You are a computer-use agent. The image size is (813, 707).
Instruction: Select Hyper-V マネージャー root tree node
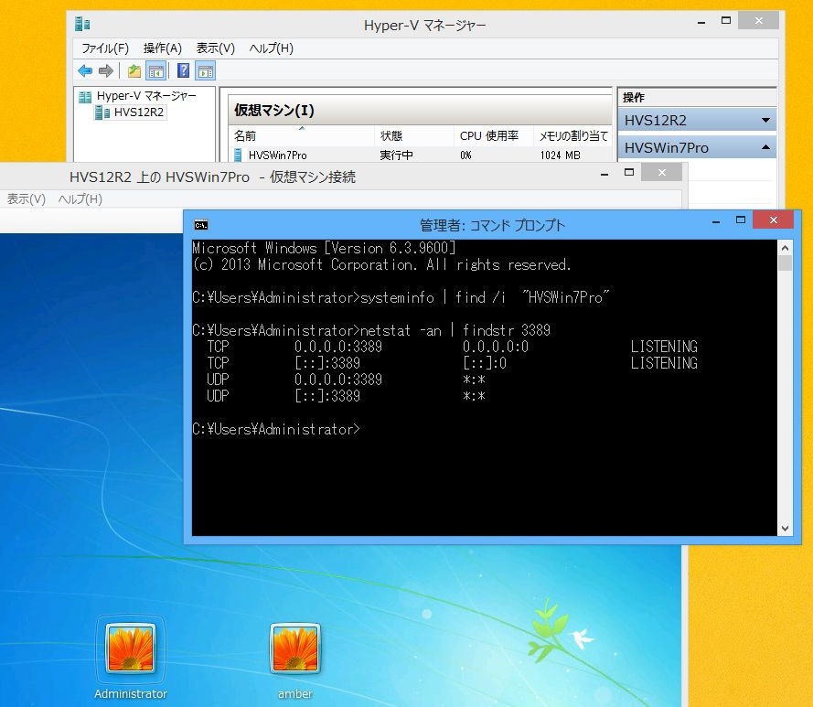tap(146, 96)
